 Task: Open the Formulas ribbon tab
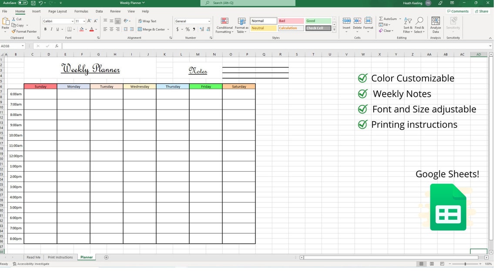[81, 11]
